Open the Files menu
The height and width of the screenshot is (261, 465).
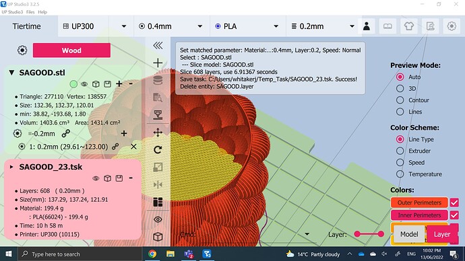click(30, 12)
